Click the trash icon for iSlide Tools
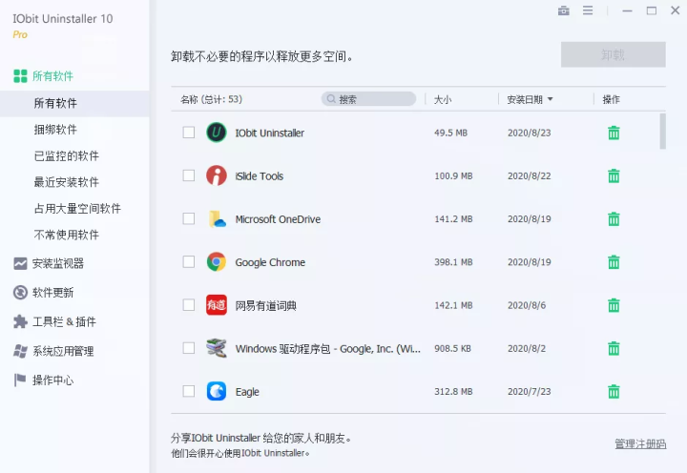The image size is (687, 473). 614,175
